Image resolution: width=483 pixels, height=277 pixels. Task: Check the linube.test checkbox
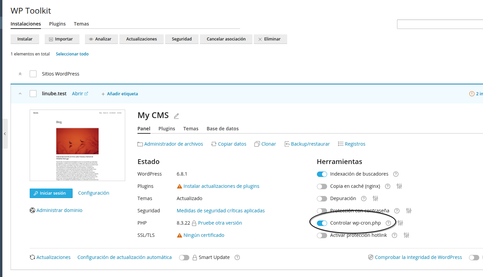(33, 94)
